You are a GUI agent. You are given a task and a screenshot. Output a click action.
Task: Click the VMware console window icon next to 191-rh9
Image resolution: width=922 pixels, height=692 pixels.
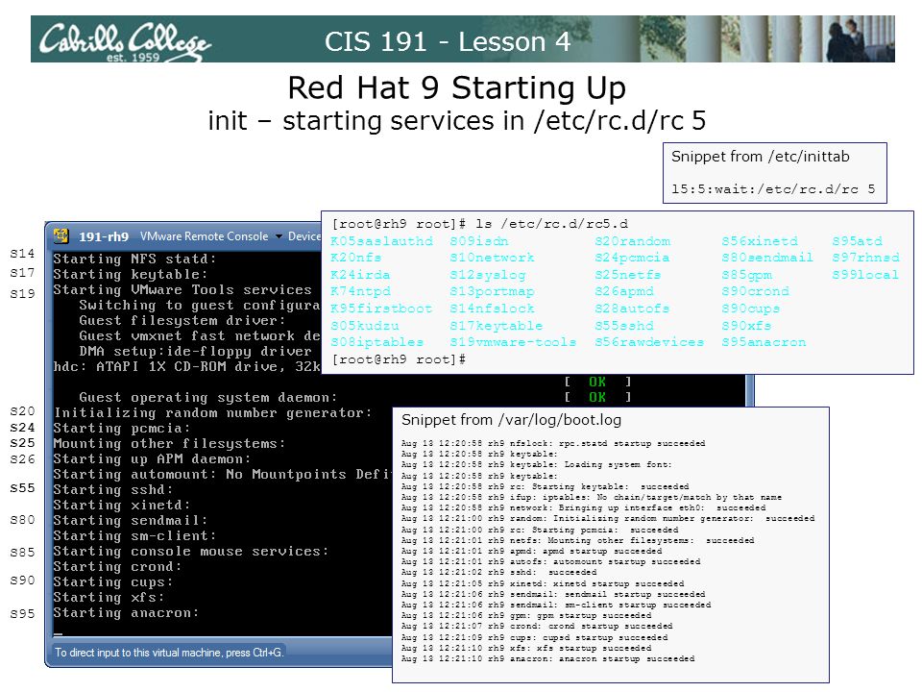[61, 236]
